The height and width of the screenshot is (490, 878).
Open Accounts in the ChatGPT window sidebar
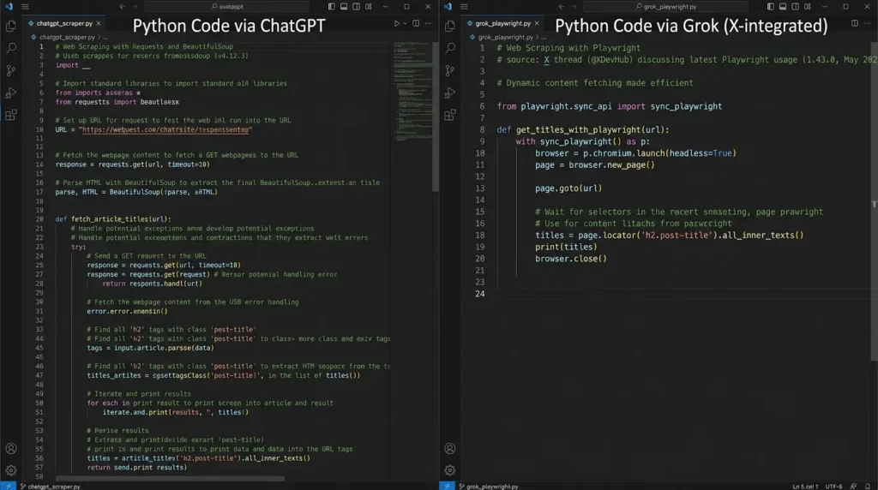coord(10,449)
